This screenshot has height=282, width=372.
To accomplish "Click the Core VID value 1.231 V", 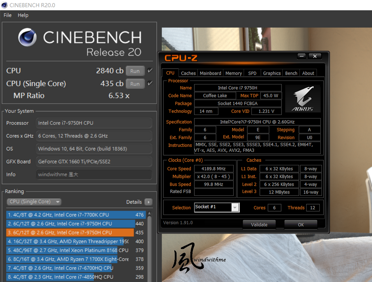I will (266, 111).
